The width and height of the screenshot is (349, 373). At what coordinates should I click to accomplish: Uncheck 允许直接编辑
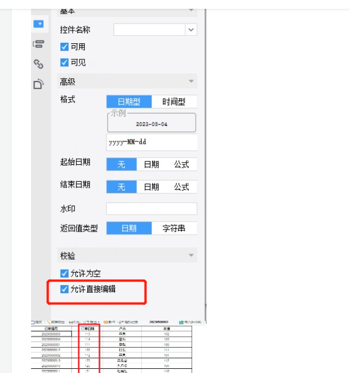click(64, 289)
